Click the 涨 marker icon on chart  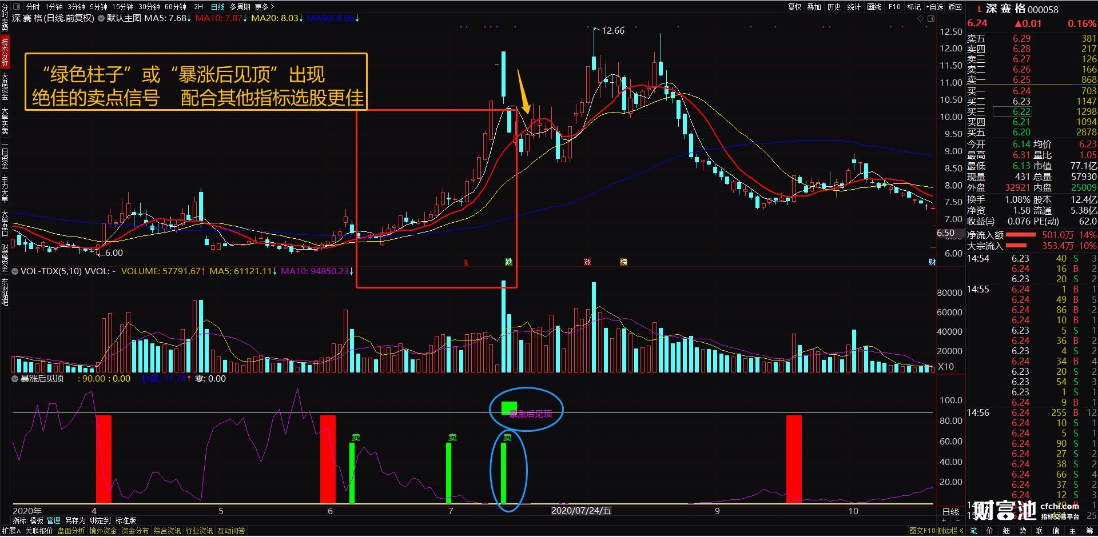click(587, 262)
